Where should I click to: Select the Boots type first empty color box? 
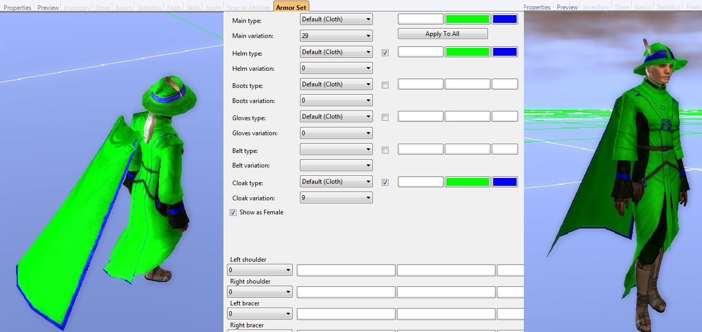click(x=420, y=84)
